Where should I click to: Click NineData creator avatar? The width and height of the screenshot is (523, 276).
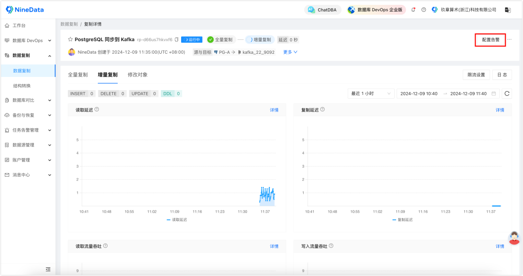click(x=71, y=52)
